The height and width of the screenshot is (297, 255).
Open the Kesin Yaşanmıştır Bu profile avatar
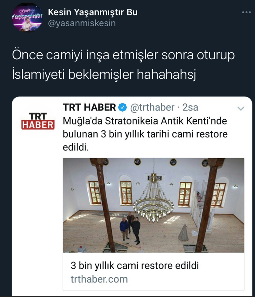coord(27,18)
